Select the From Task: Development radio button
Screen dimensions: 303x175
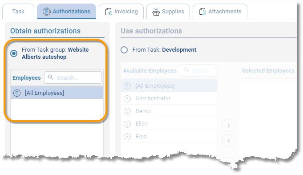[124, 50]
